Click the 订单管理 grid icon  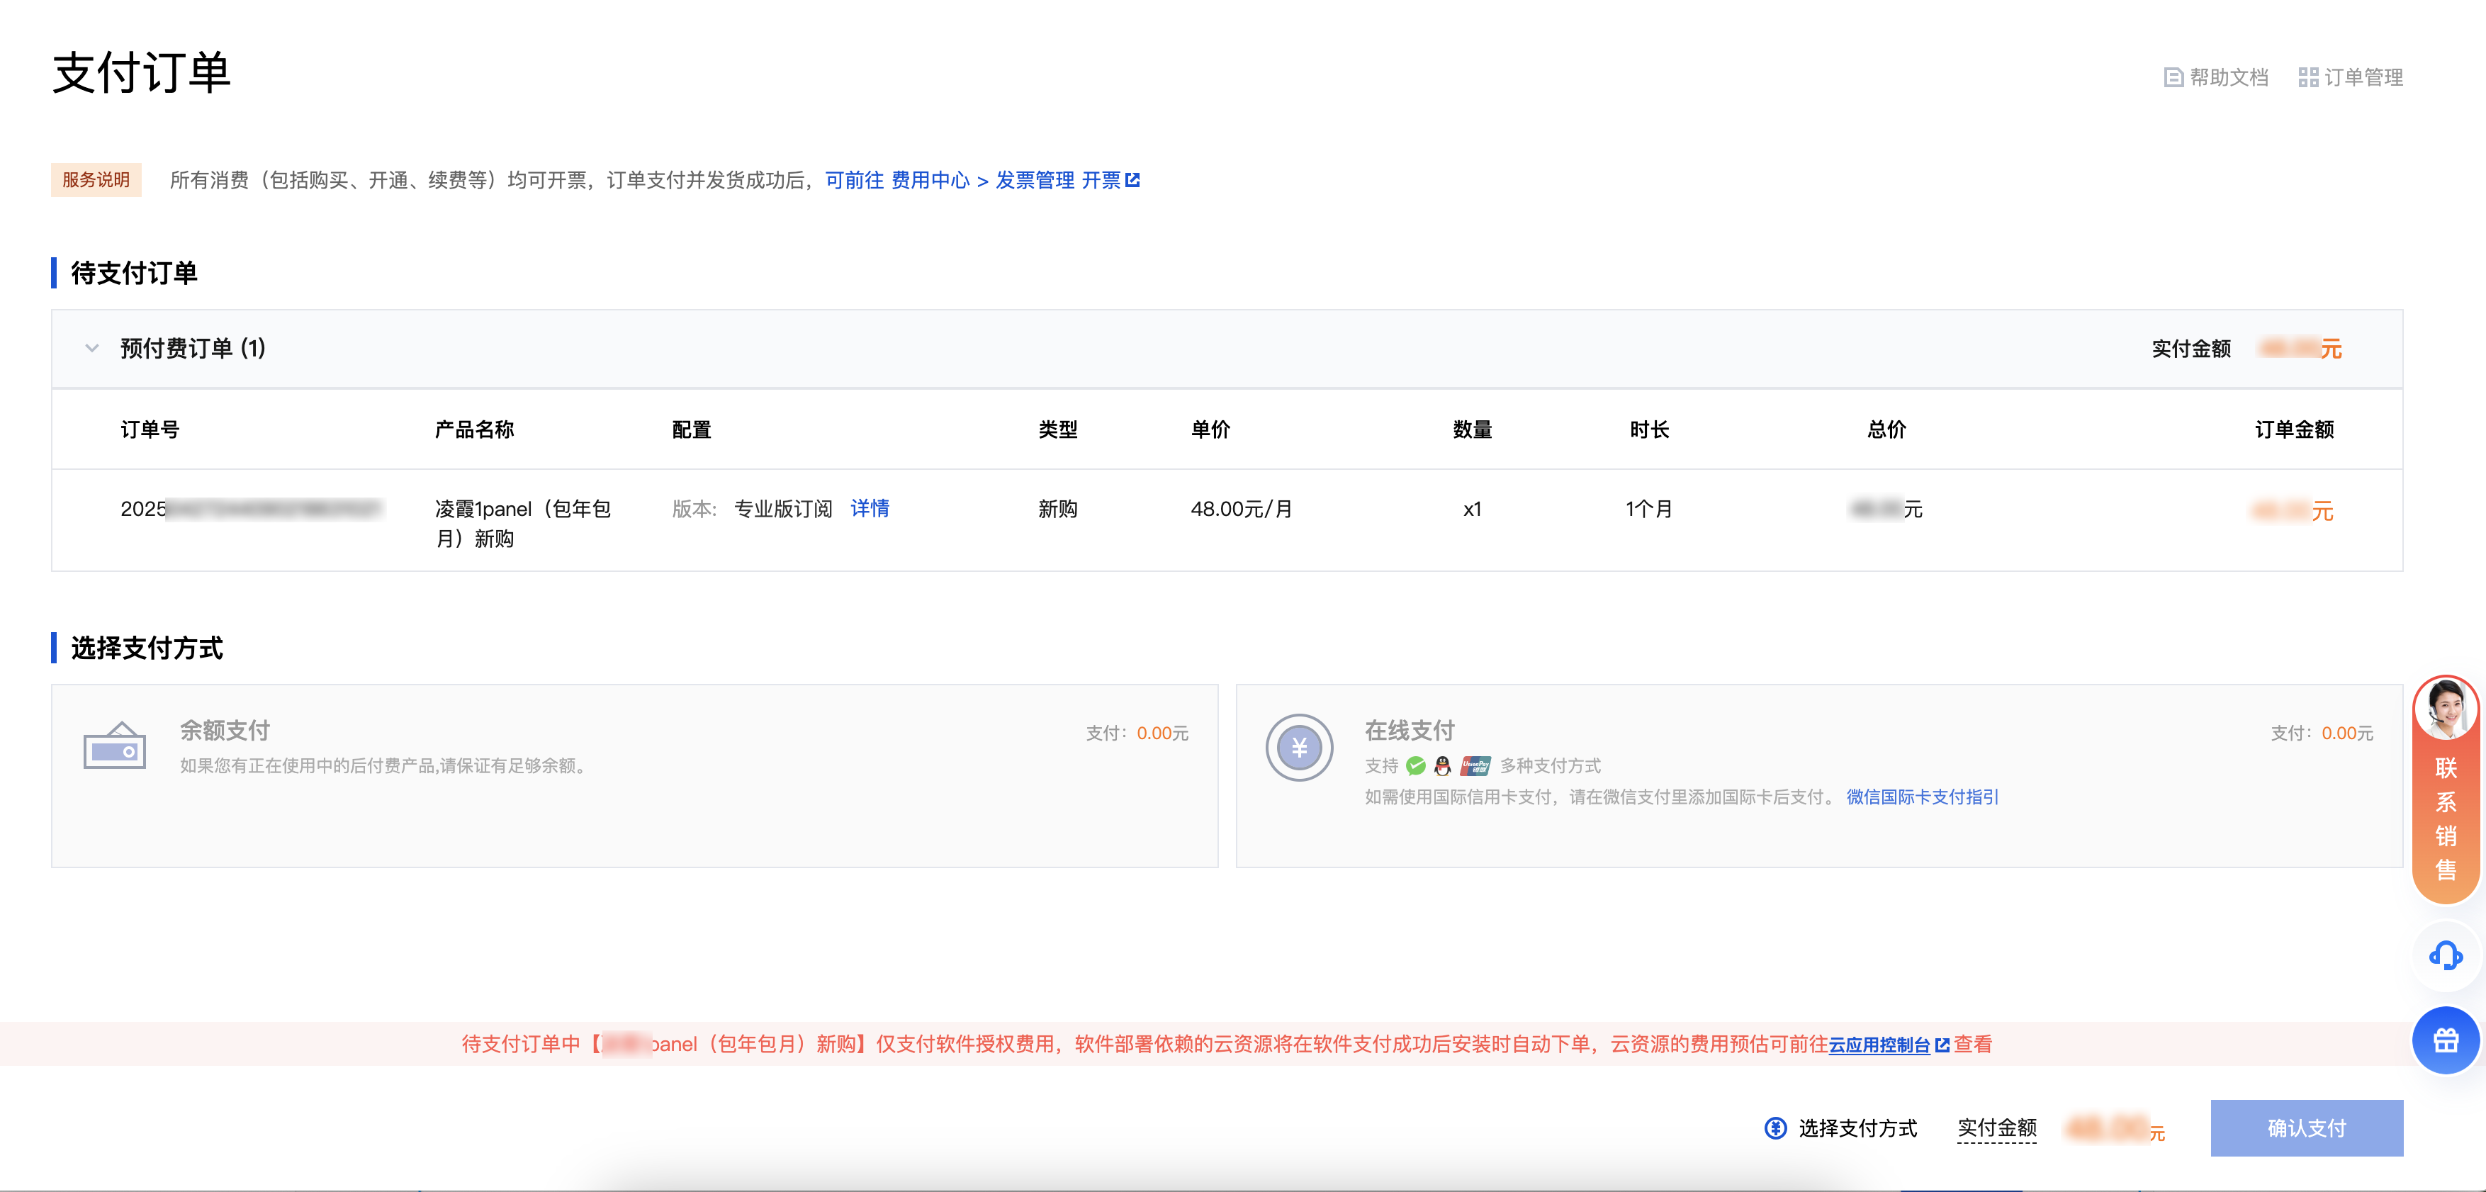click(x=2308, y=77)
